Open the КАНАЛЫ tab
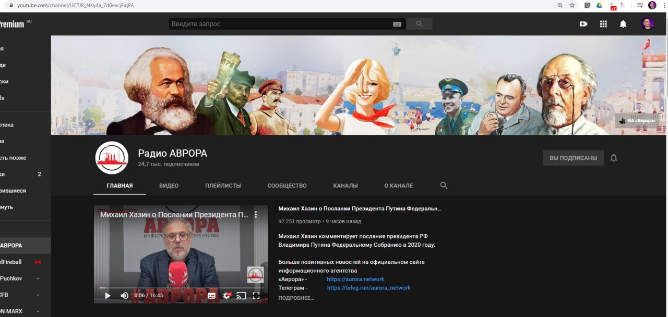668x317 pixels. (345, 186)
